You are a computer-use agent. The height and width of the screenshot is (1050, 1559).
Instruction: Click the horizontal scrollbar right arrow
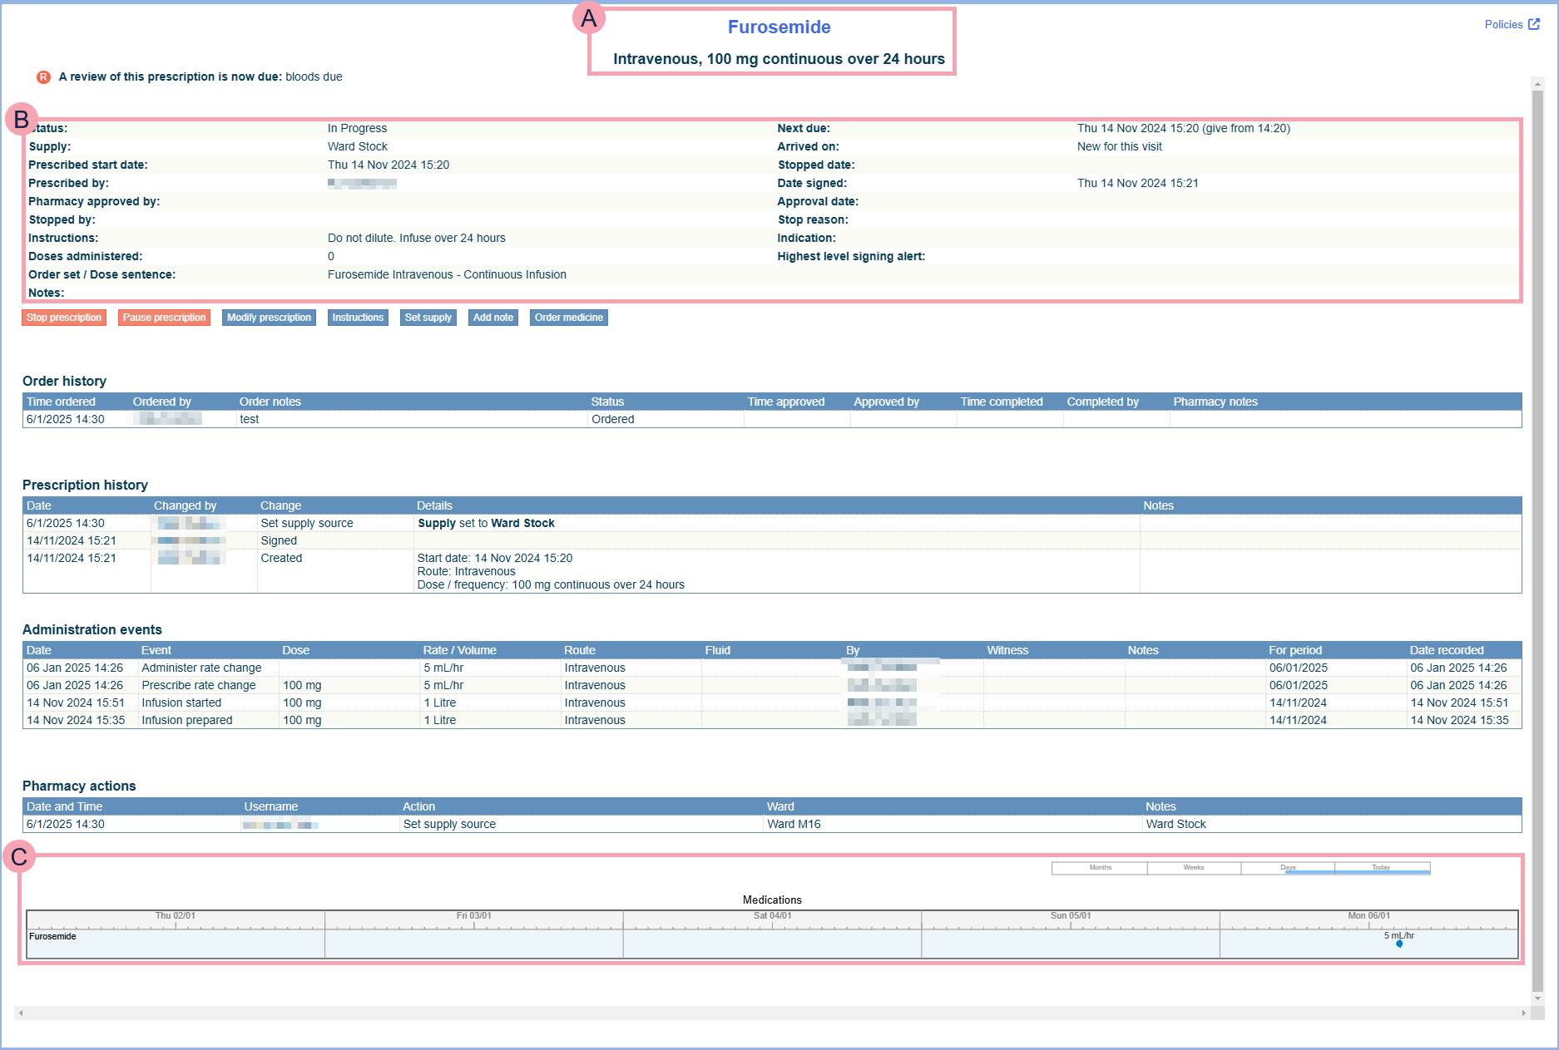[x=1523, y=1013]
